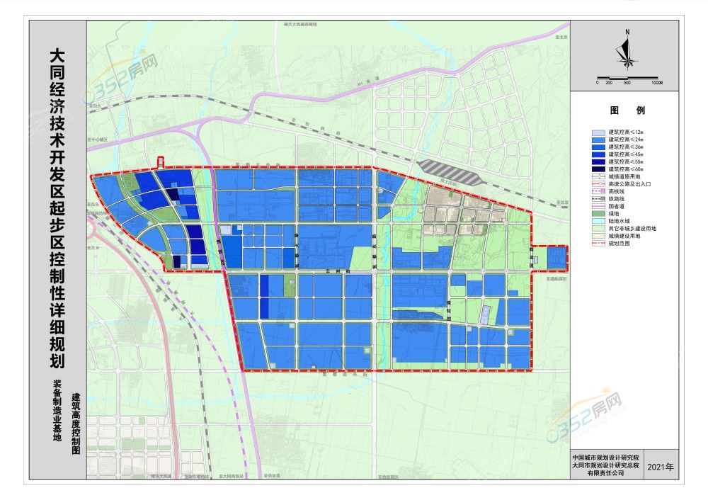Click the 2021年 date box
This screenshot has width=708, height=500.
[662, 467]
